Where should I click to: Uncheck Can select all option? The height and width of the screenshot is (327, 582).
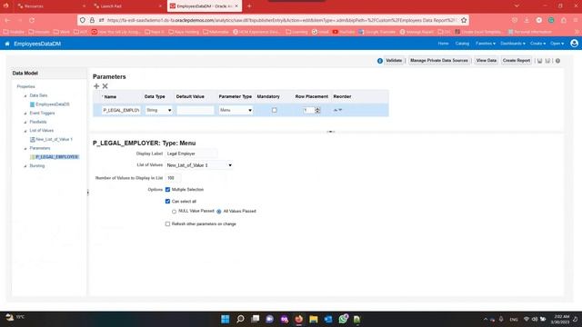click(x=167, y=202)
